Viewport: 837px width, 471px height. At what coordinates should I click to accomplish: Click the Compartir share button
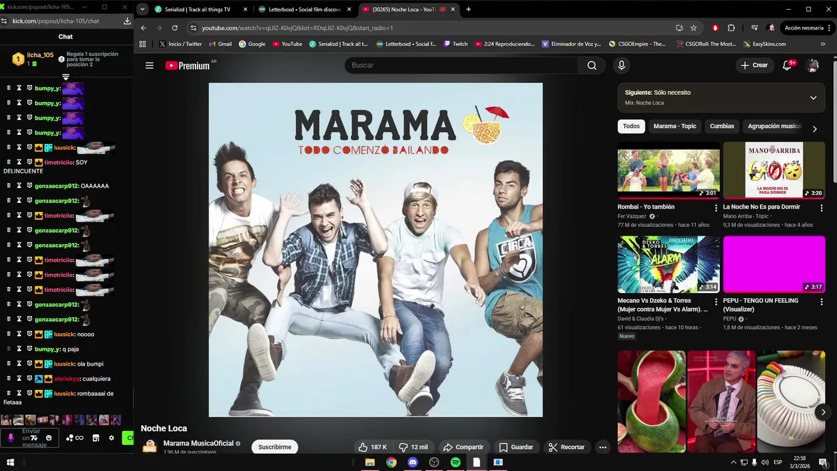463,447
